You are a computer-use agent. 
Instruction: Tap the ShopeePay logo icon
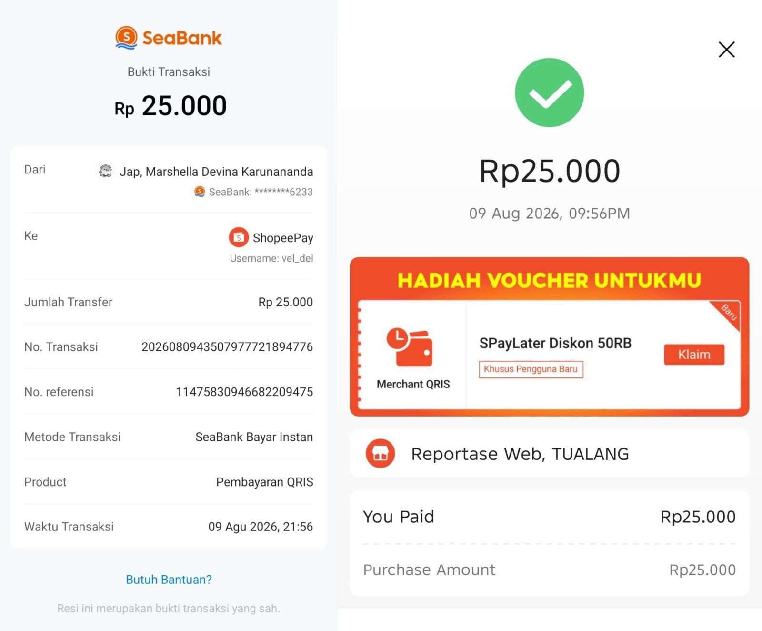(239, 237)
